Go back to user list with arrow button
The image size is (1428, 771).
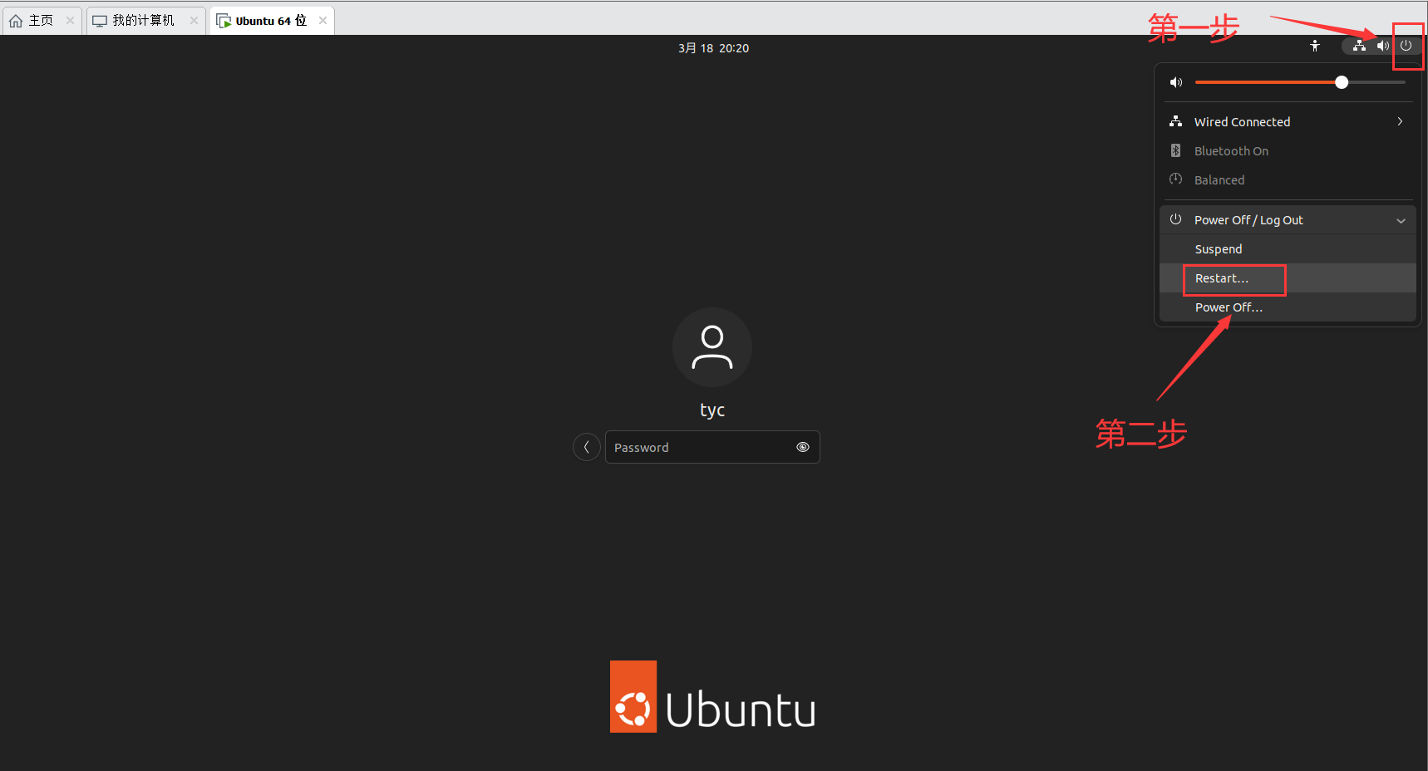[587, 447]
